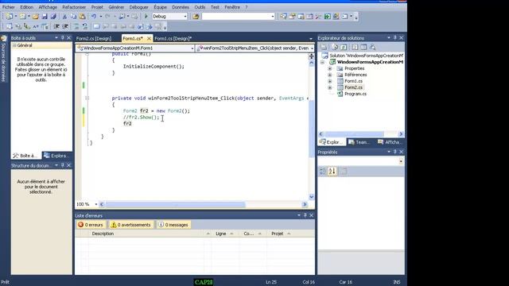
Task: Click the Solution Explorer window toolbar icon
Action: [x=283, y=16]
